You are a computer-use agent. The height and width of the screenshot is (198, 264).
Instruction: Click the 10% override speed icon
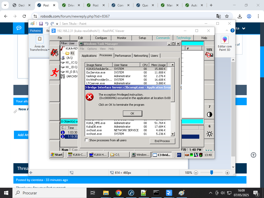coord(209,52)
